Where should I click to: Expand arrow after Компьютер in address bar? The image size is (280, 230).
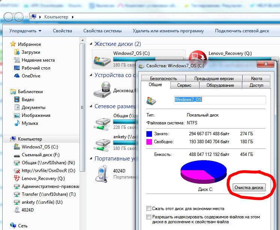pos(73,17)
